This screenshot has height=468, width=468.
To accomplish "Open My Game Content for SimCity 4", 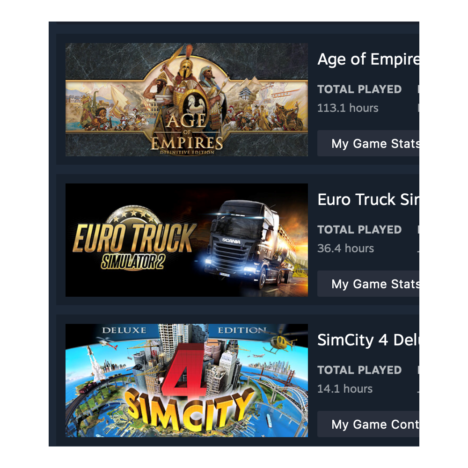I will (368, 424).
